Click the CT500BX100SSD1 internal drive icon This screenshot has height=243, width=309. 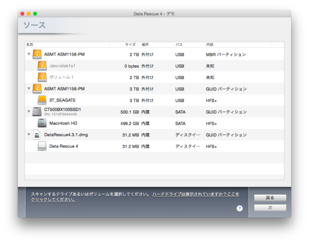(37, 112)
